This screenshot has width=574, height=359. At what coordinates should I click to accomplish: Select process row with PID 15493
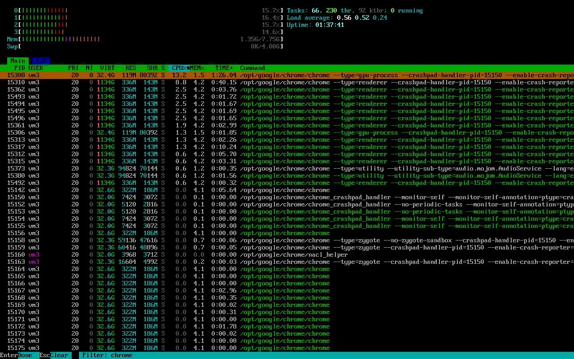click(x=287, y=96)
